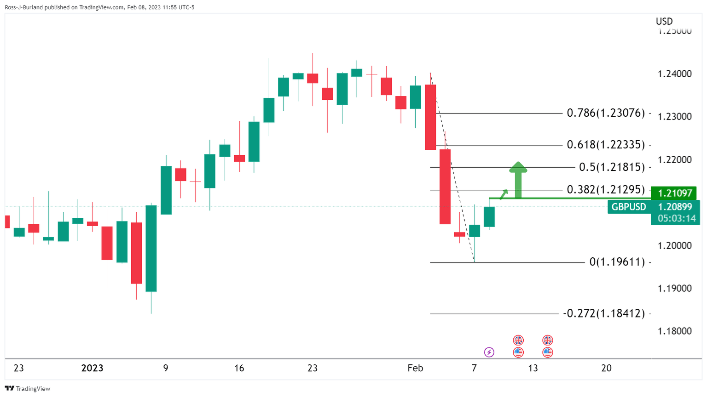
Task: Click the second US flag event marker
Action: [547, 352]
